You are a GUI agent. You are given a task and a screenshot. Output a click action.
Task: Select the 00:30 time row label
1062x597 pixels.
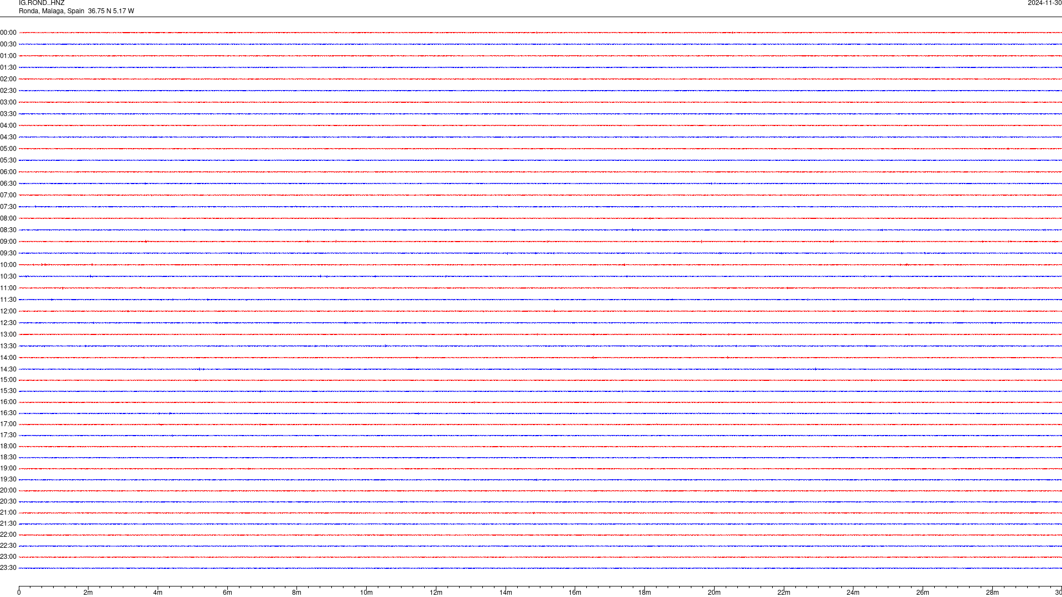[x=8, y=44]
